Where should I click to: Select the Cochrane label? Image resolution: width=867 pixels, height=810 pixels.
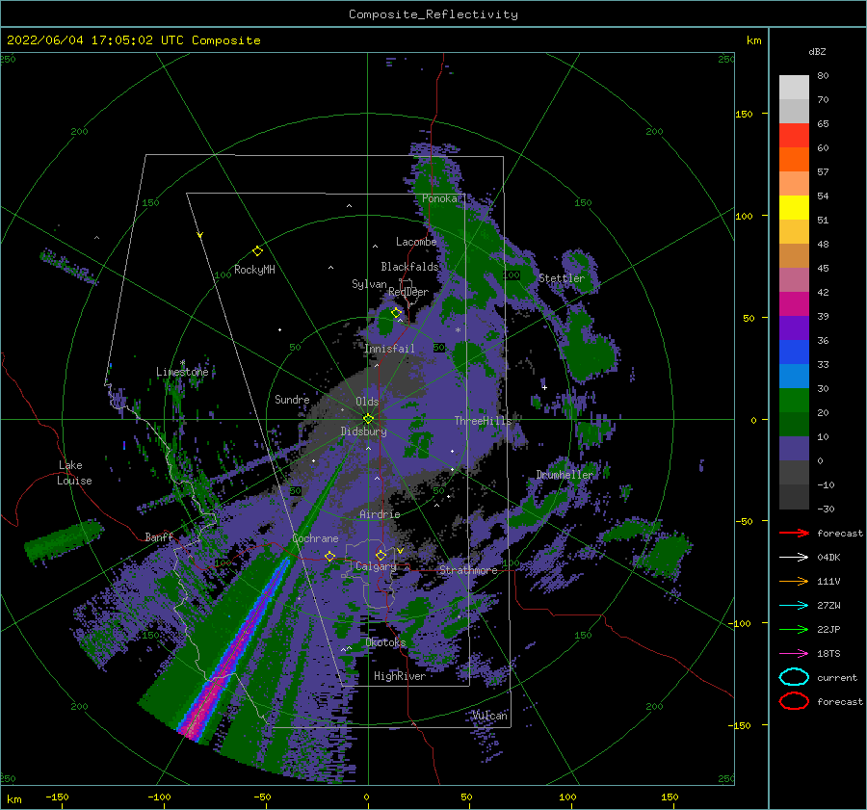(315, 538)
